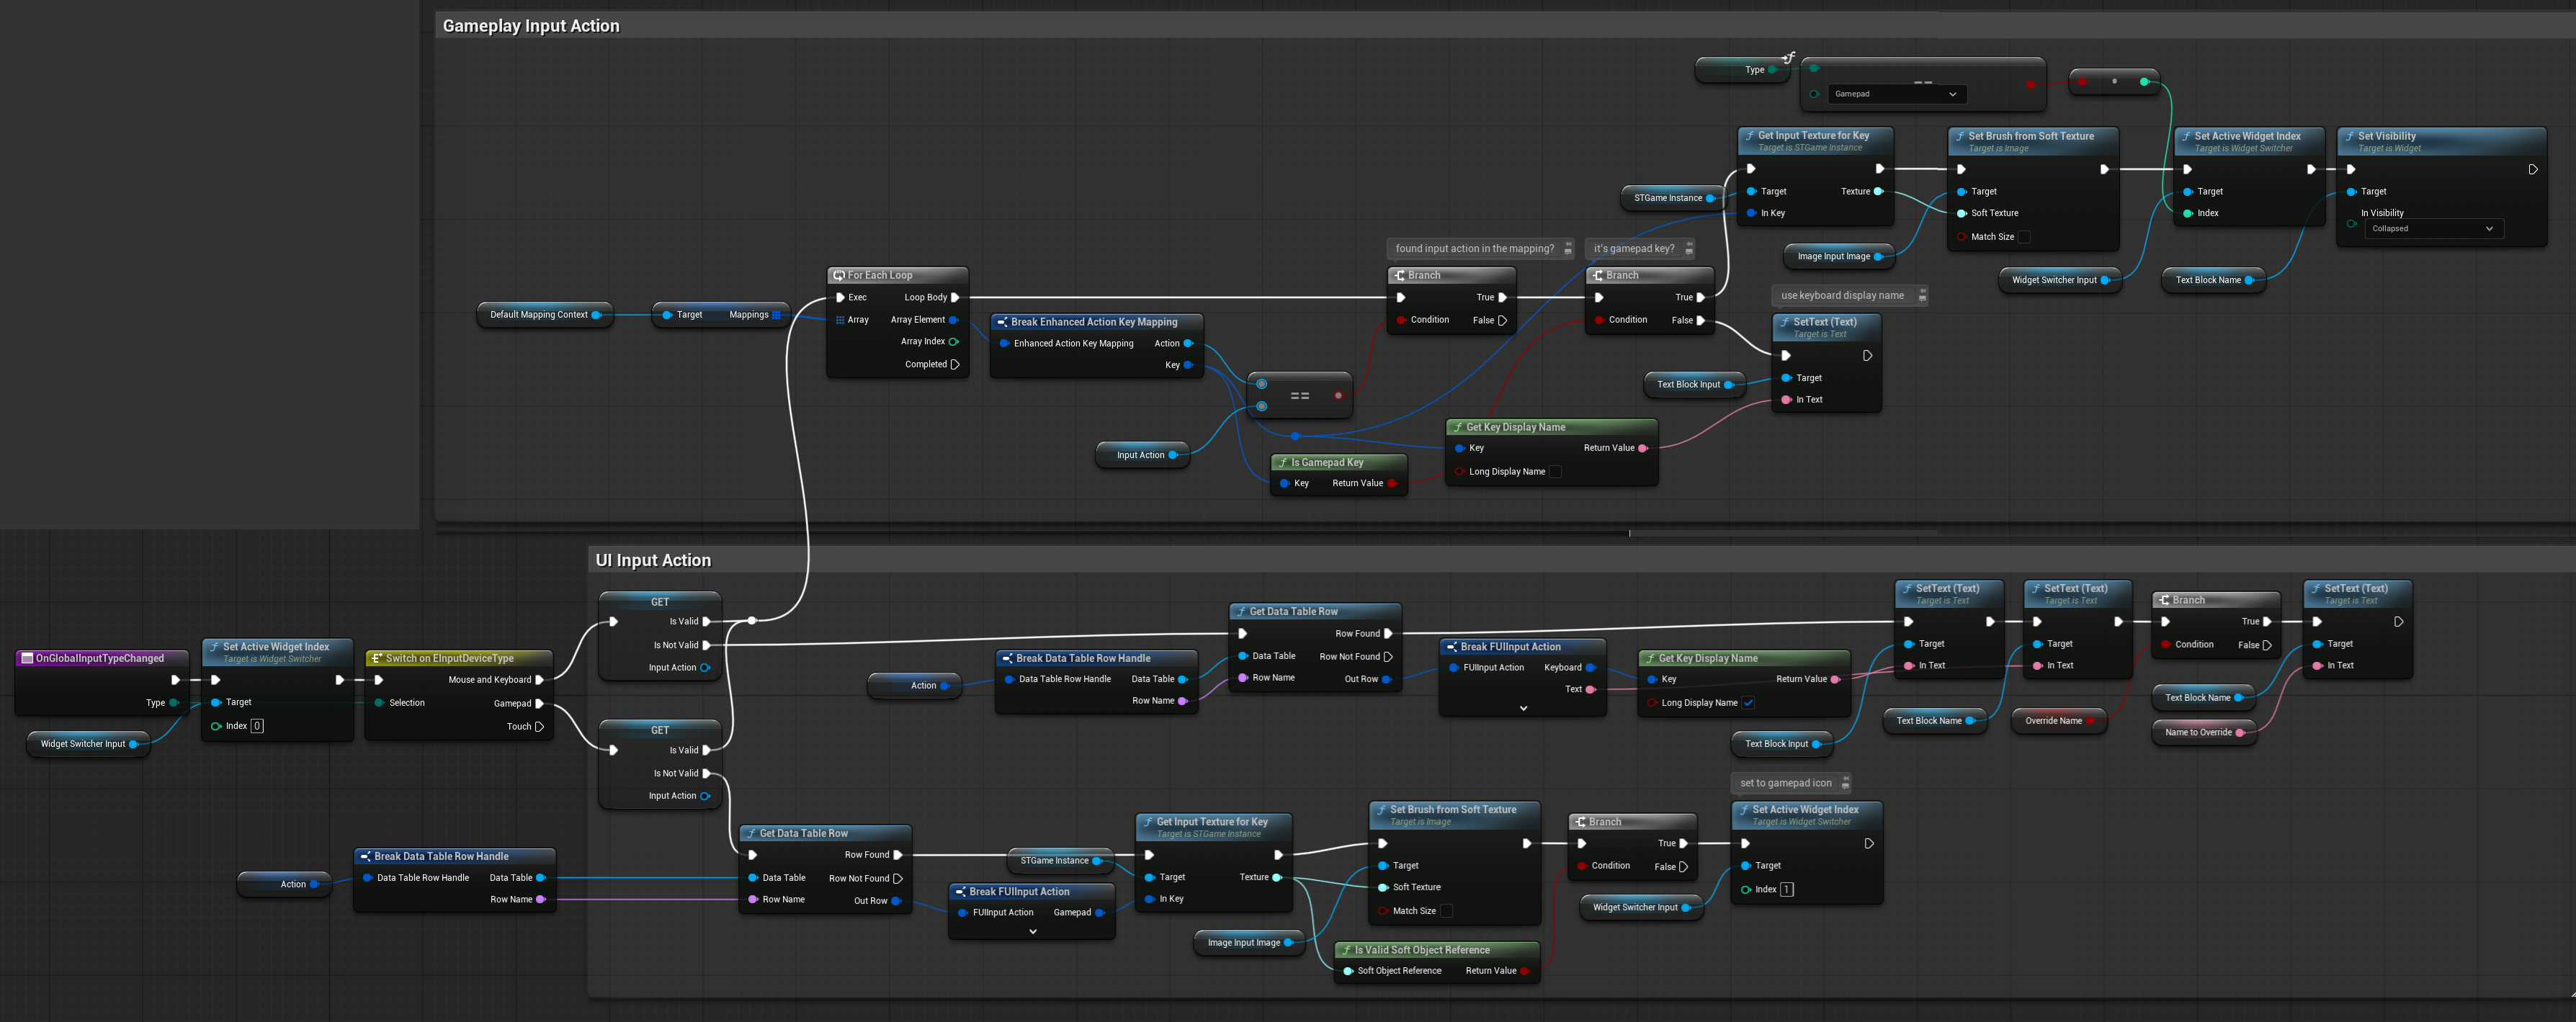Click function icon on Set Visibility node
The height and width of the screenshot is (1022, 2576).
coord(2349,136)
